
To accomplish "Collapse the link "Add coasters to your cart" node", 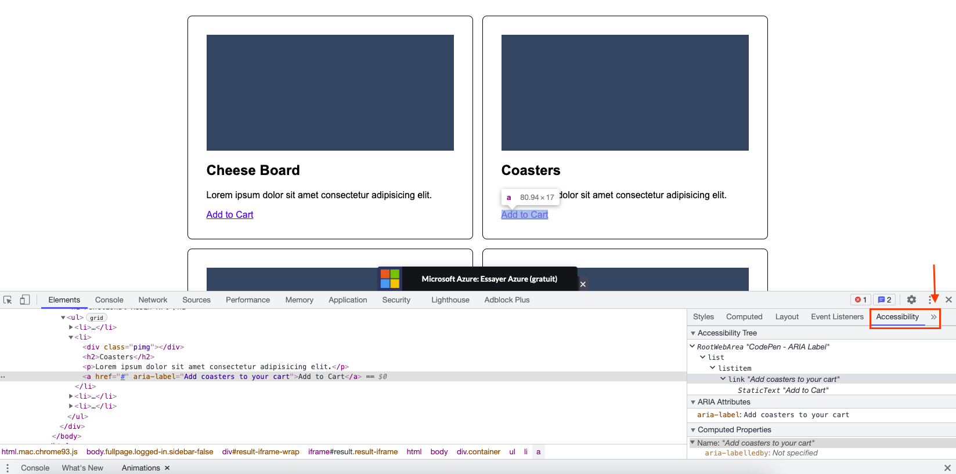I will tap(723, 379).
